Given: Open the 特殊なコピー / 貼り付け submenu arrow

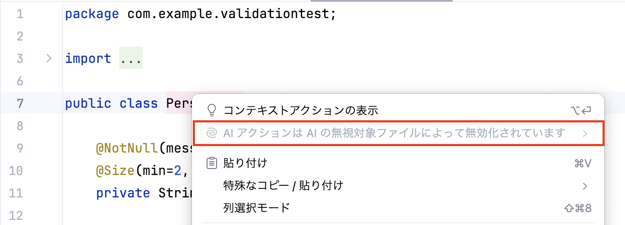Looking at the screenshot, I should (x=585, y=186).
